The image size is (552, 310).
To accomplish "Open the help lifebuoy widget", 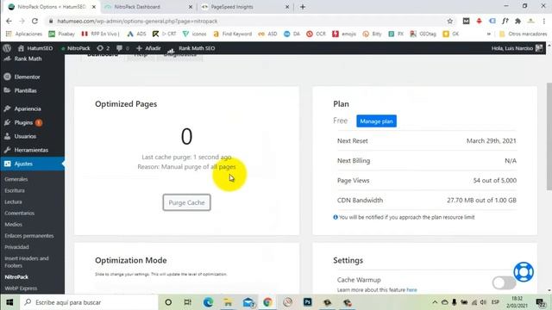I will click(524, 272).
